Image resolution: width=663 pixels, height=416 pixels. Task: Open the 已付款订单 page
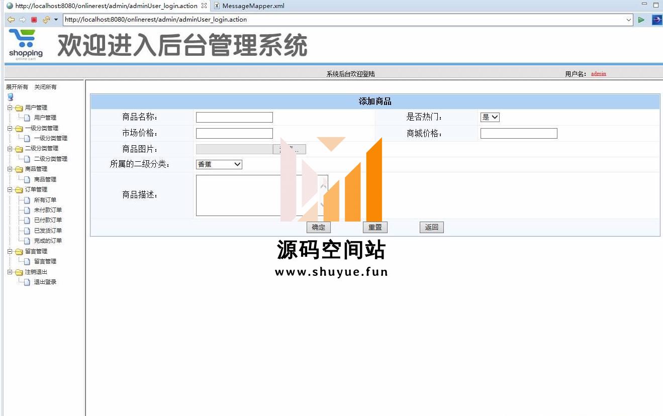[48, 220]
